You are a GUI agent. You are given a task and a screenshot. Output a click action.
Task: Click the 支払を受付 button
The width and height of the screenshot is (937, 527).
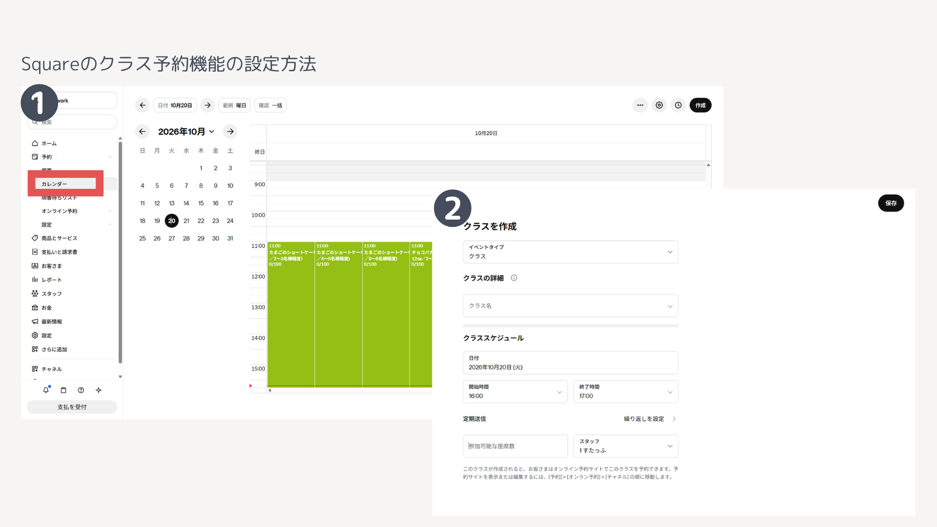click(x=72, y=407)
